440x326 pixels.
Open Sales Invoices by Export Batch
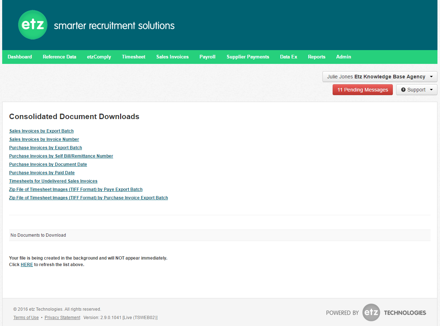(41, 131)
